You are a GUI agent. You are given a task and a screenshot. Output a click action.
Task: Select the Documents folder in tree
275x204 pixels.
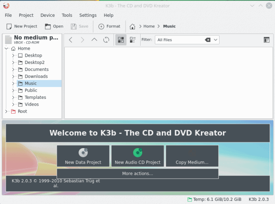click(33, 70)
